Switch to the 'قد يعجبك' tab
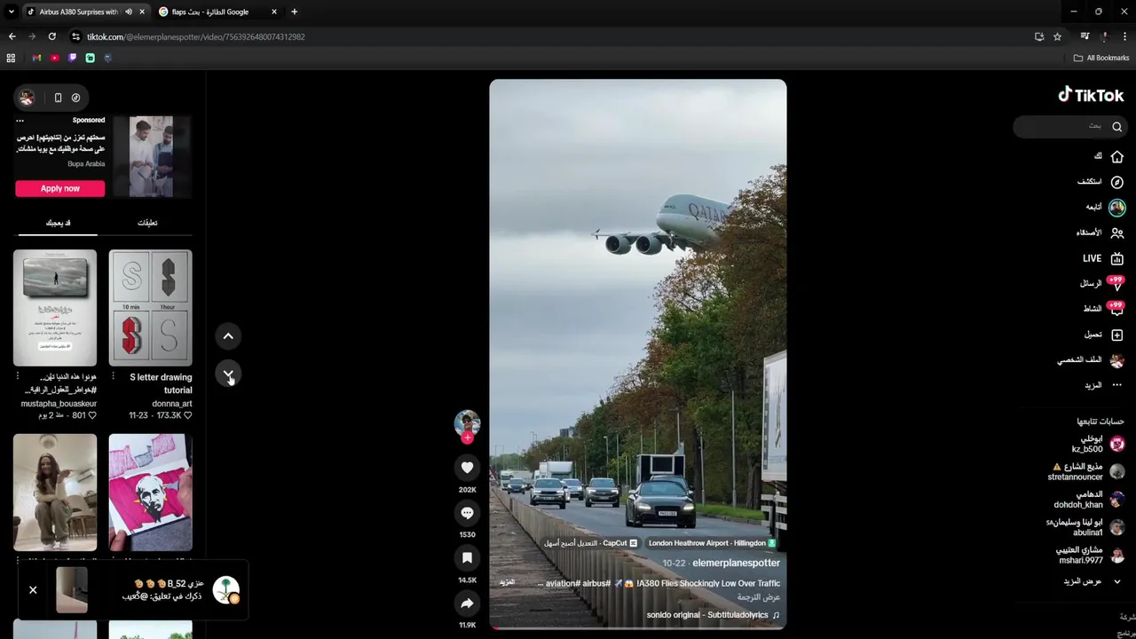The height and width of the screenshot is (639, 1136). click(x=58, y=223)
